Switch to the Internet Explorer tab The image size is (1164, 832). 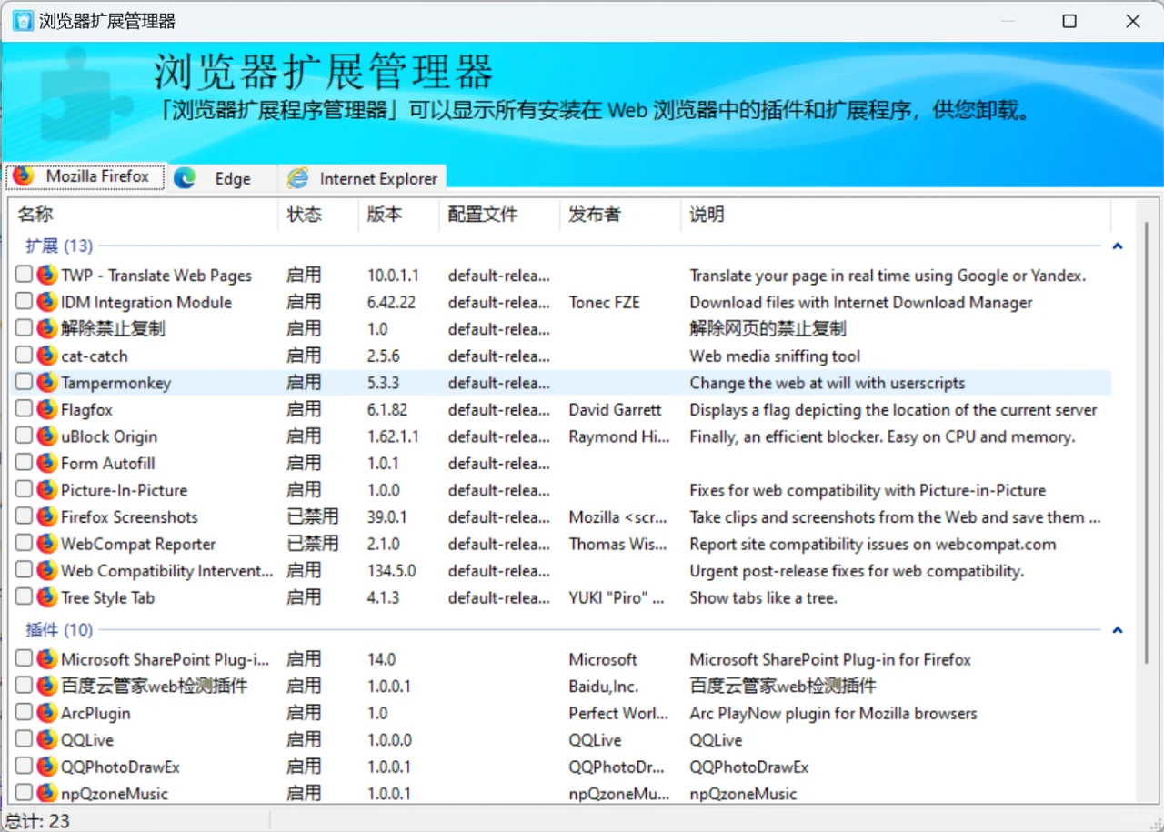(364, 178)
